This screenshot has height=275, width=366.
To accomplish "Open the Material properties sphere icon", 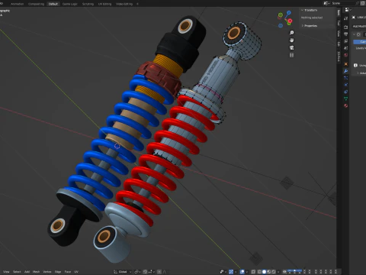I will tap(345, 105).
